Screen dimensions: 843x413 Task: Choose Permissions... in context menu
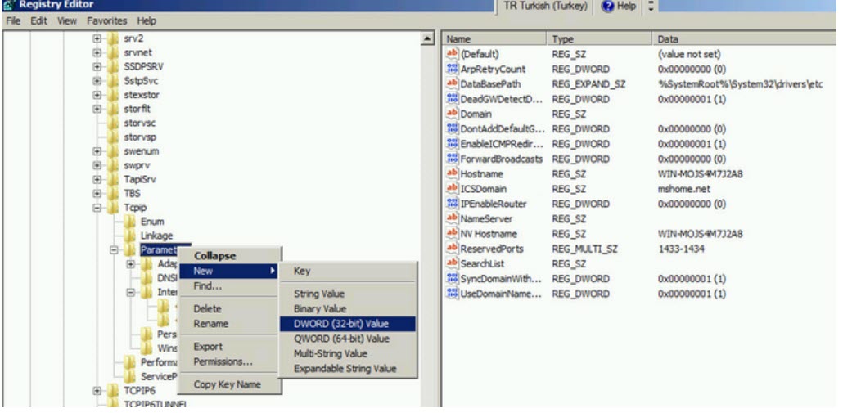223,361
